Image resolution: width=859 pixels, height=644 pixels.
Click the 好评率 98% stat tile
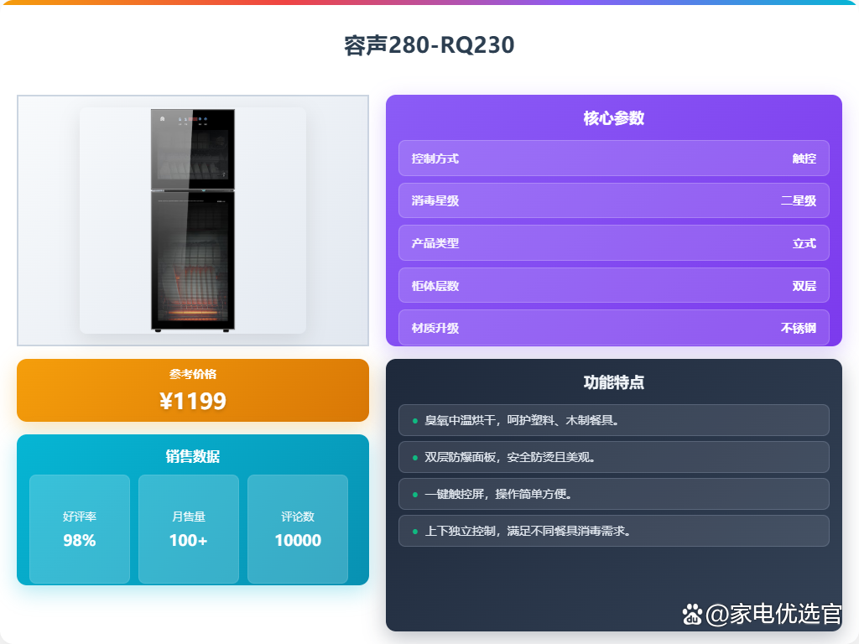click(80, 529)
